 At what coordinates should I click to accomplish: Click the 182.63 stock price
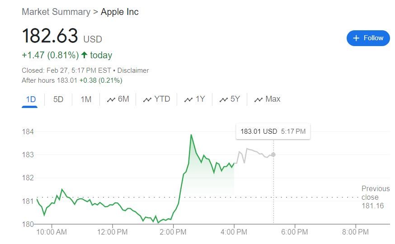click(x=50, y=36)
